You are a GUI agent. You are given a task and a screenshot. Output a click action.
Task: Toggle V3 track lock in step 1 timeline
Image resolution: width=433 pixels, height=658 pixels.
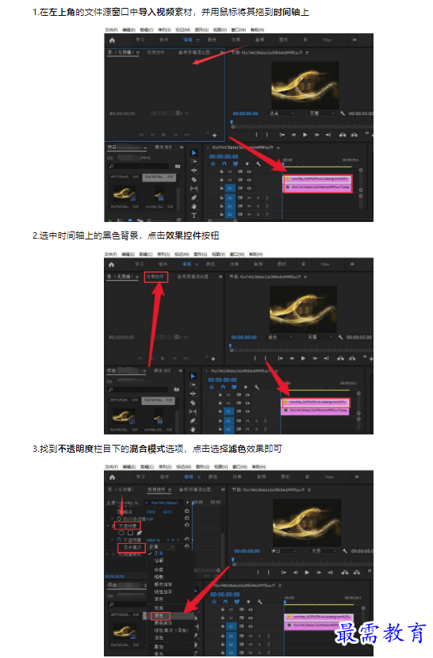[222, 171]
